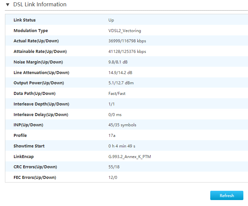This screenshot has height=206, width=248.
Task: Select the Output Power(Up/Down) label
Action: coord(39,83)
